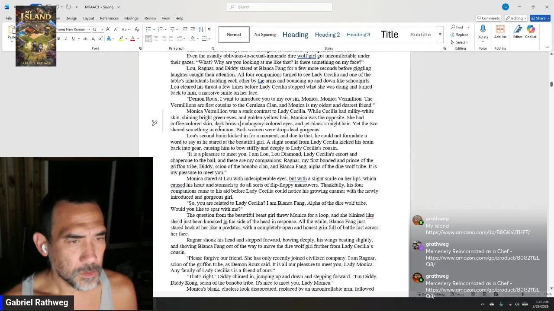Toggle strikethrough formatting

click(x=85, y=38)
